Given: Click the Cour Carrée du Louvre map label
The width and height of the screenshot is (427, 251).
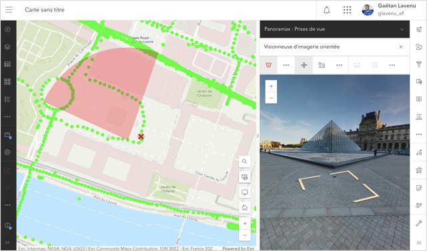Looking at the screenshot, I should 212,176.
